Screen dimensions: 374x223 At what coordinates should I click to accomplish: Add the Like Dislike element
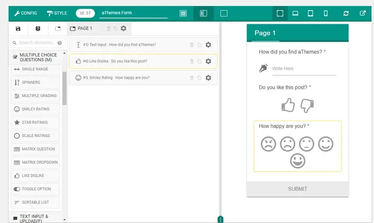coord(35,176)
